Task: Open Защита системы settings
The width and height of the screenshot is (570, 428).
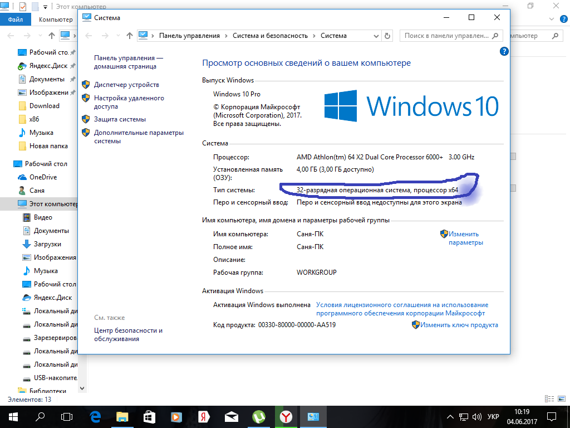Action: [120, 119]
